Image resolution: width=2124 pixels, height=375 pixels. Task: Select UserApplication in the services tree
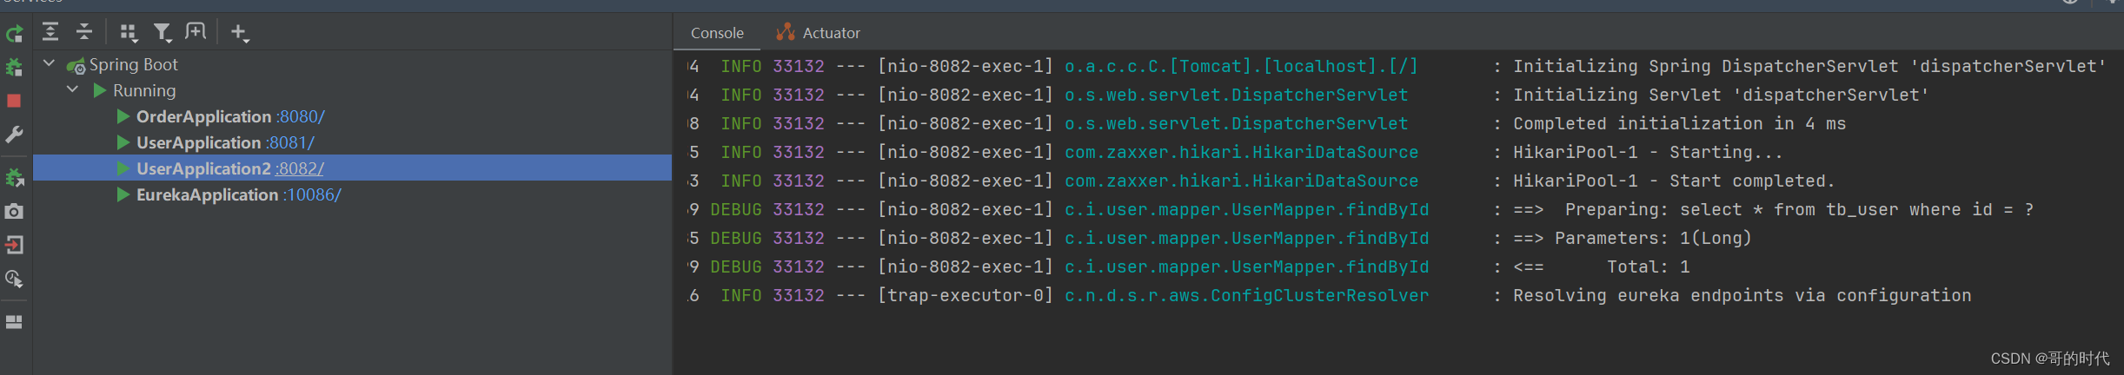click(198, 142)
